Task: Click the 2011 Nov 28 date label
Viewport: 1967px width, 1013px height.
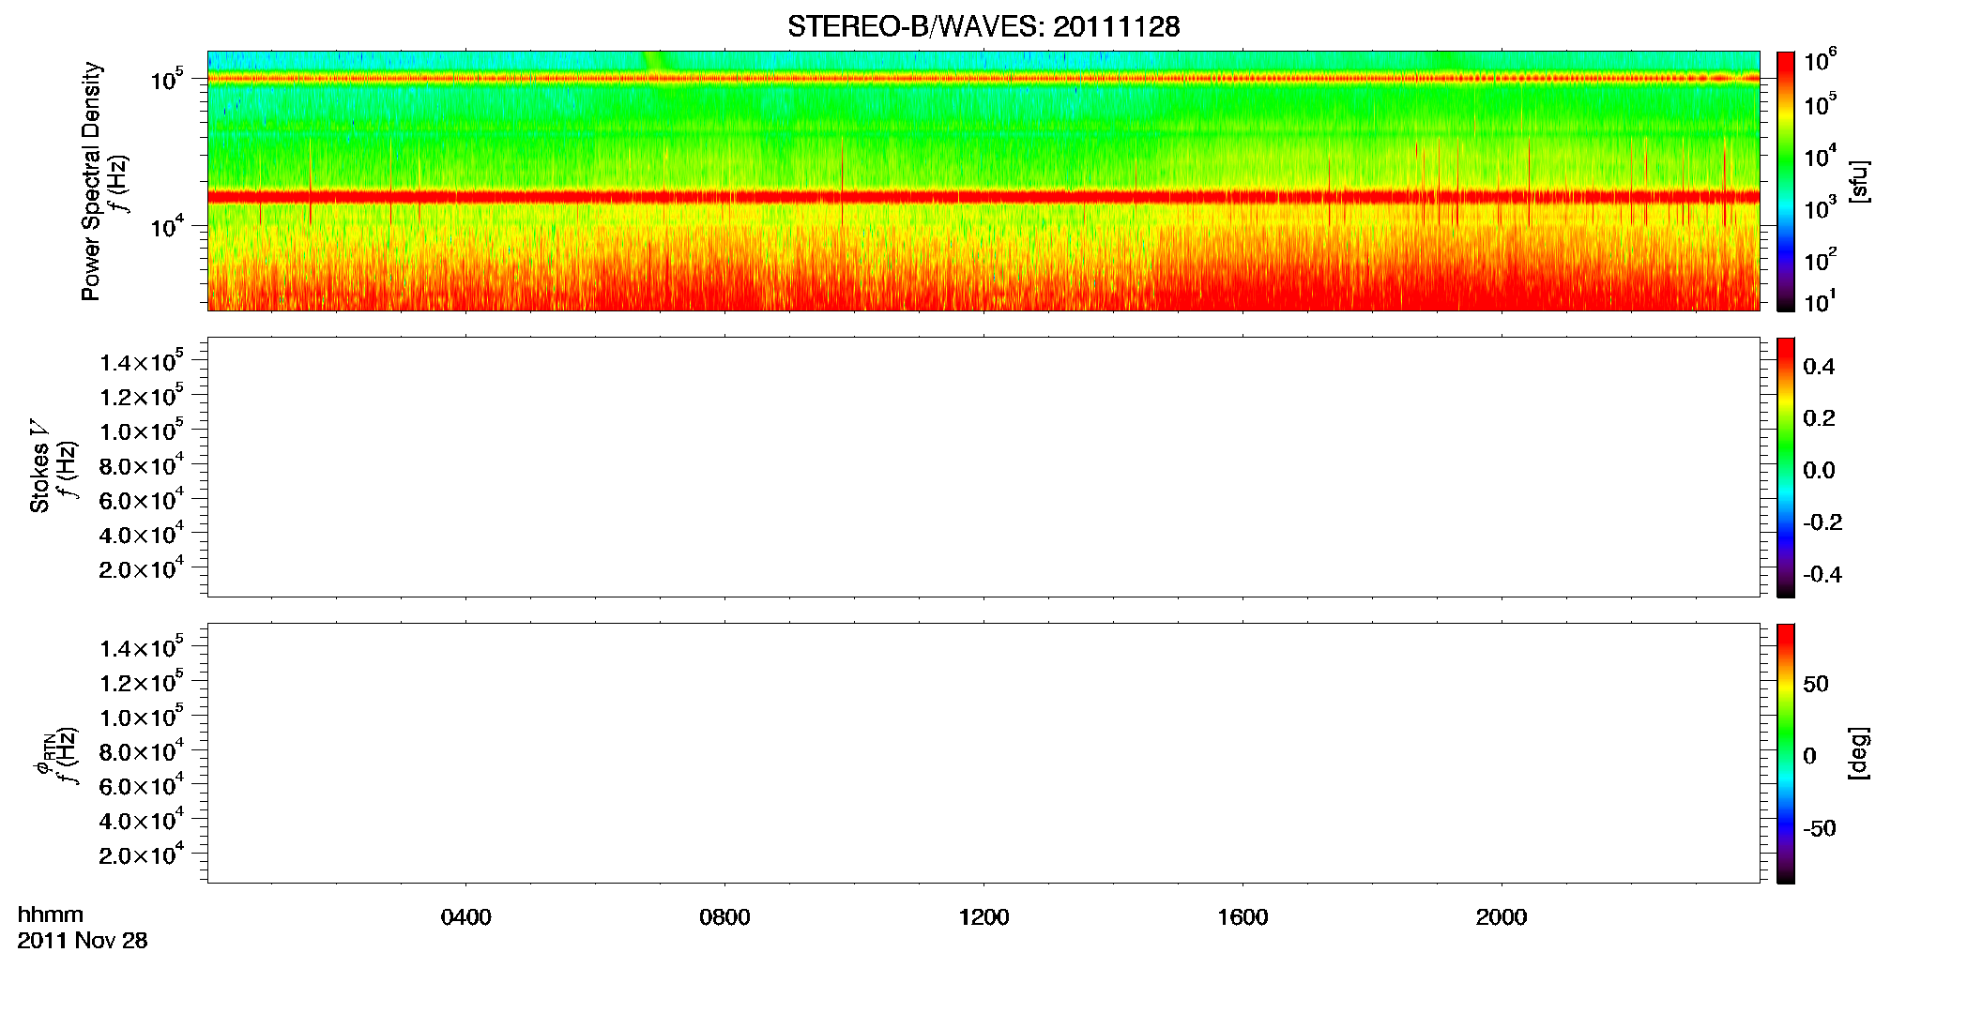Action: pyautogui.click(x=83, y=941)
